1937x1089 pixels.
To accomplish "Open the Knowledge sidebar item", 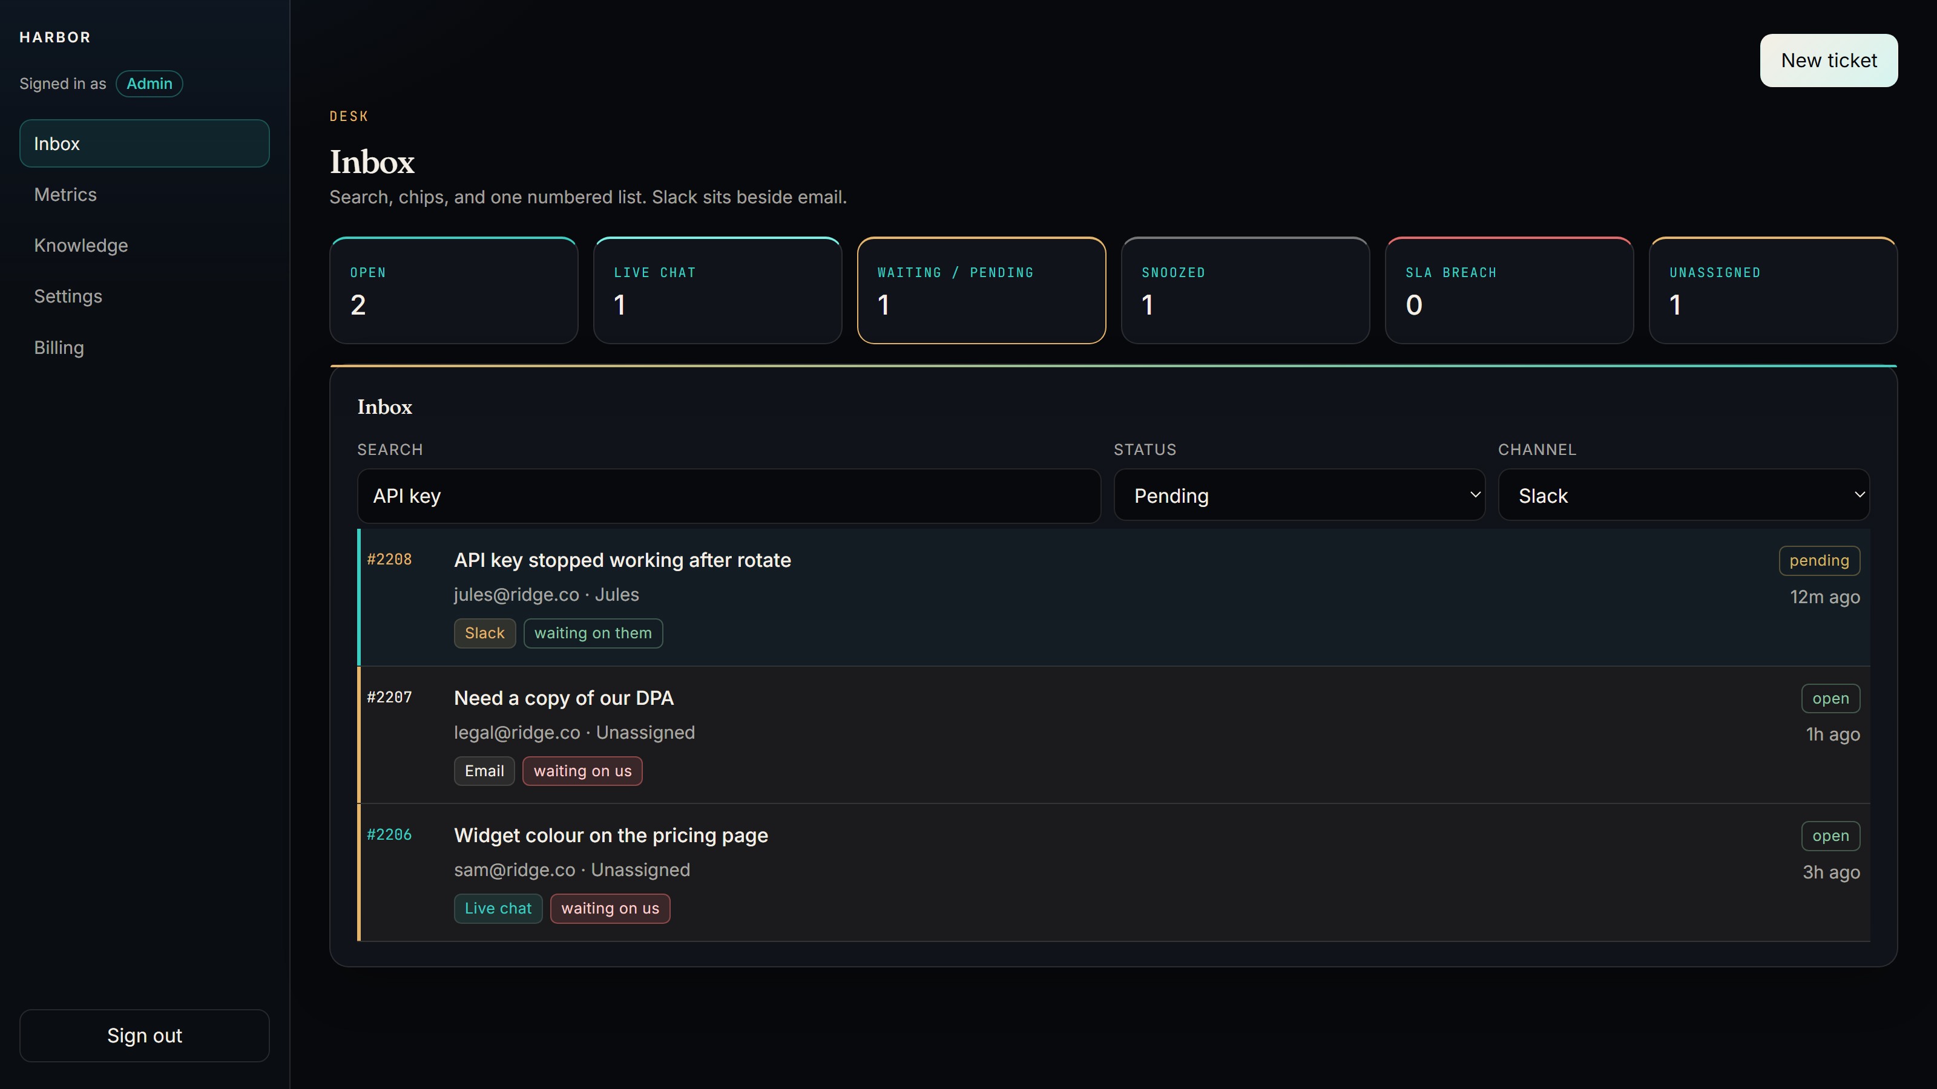I will [x=145, y=246].
